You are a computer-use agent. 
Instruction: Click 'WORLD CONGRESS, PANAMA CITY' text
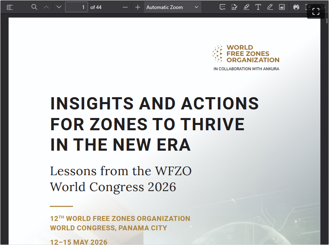108,228
